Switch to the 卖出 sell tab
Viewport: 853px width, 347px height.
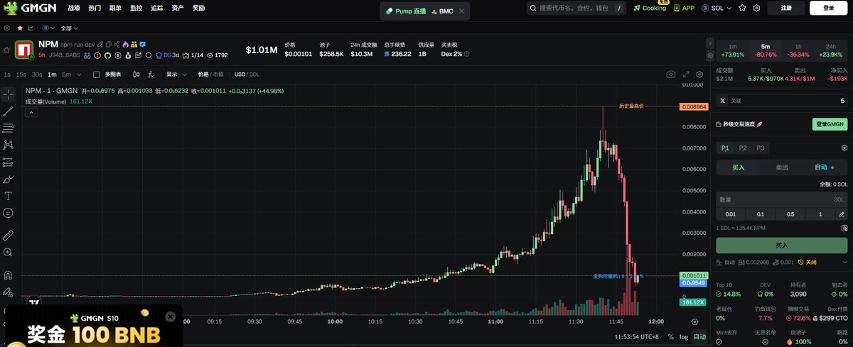click(x=781, y=167)
